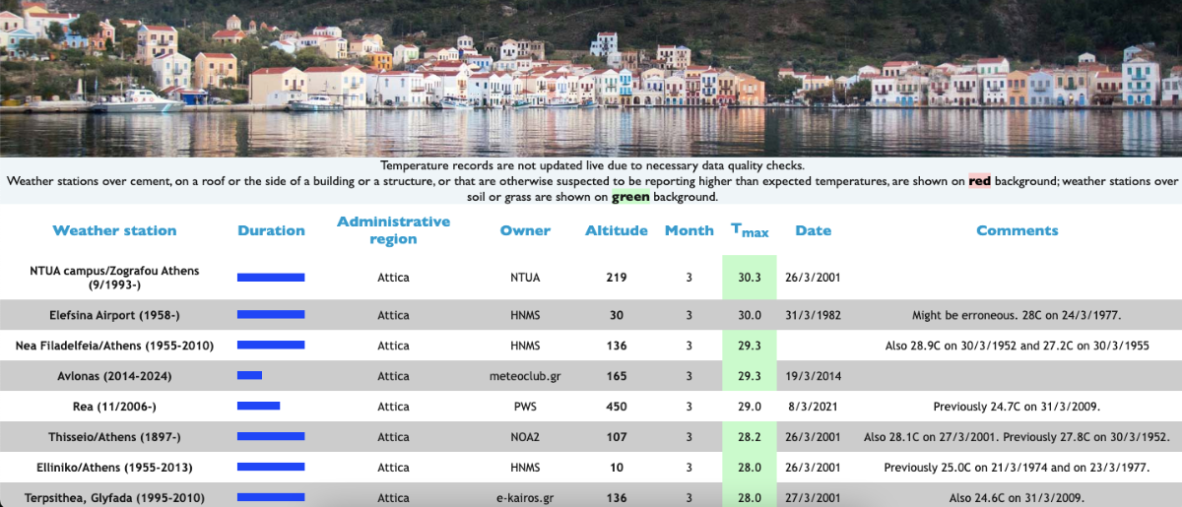Sort by the Owner column header
The image size is (1182, 507).
[x=525, y=230]
